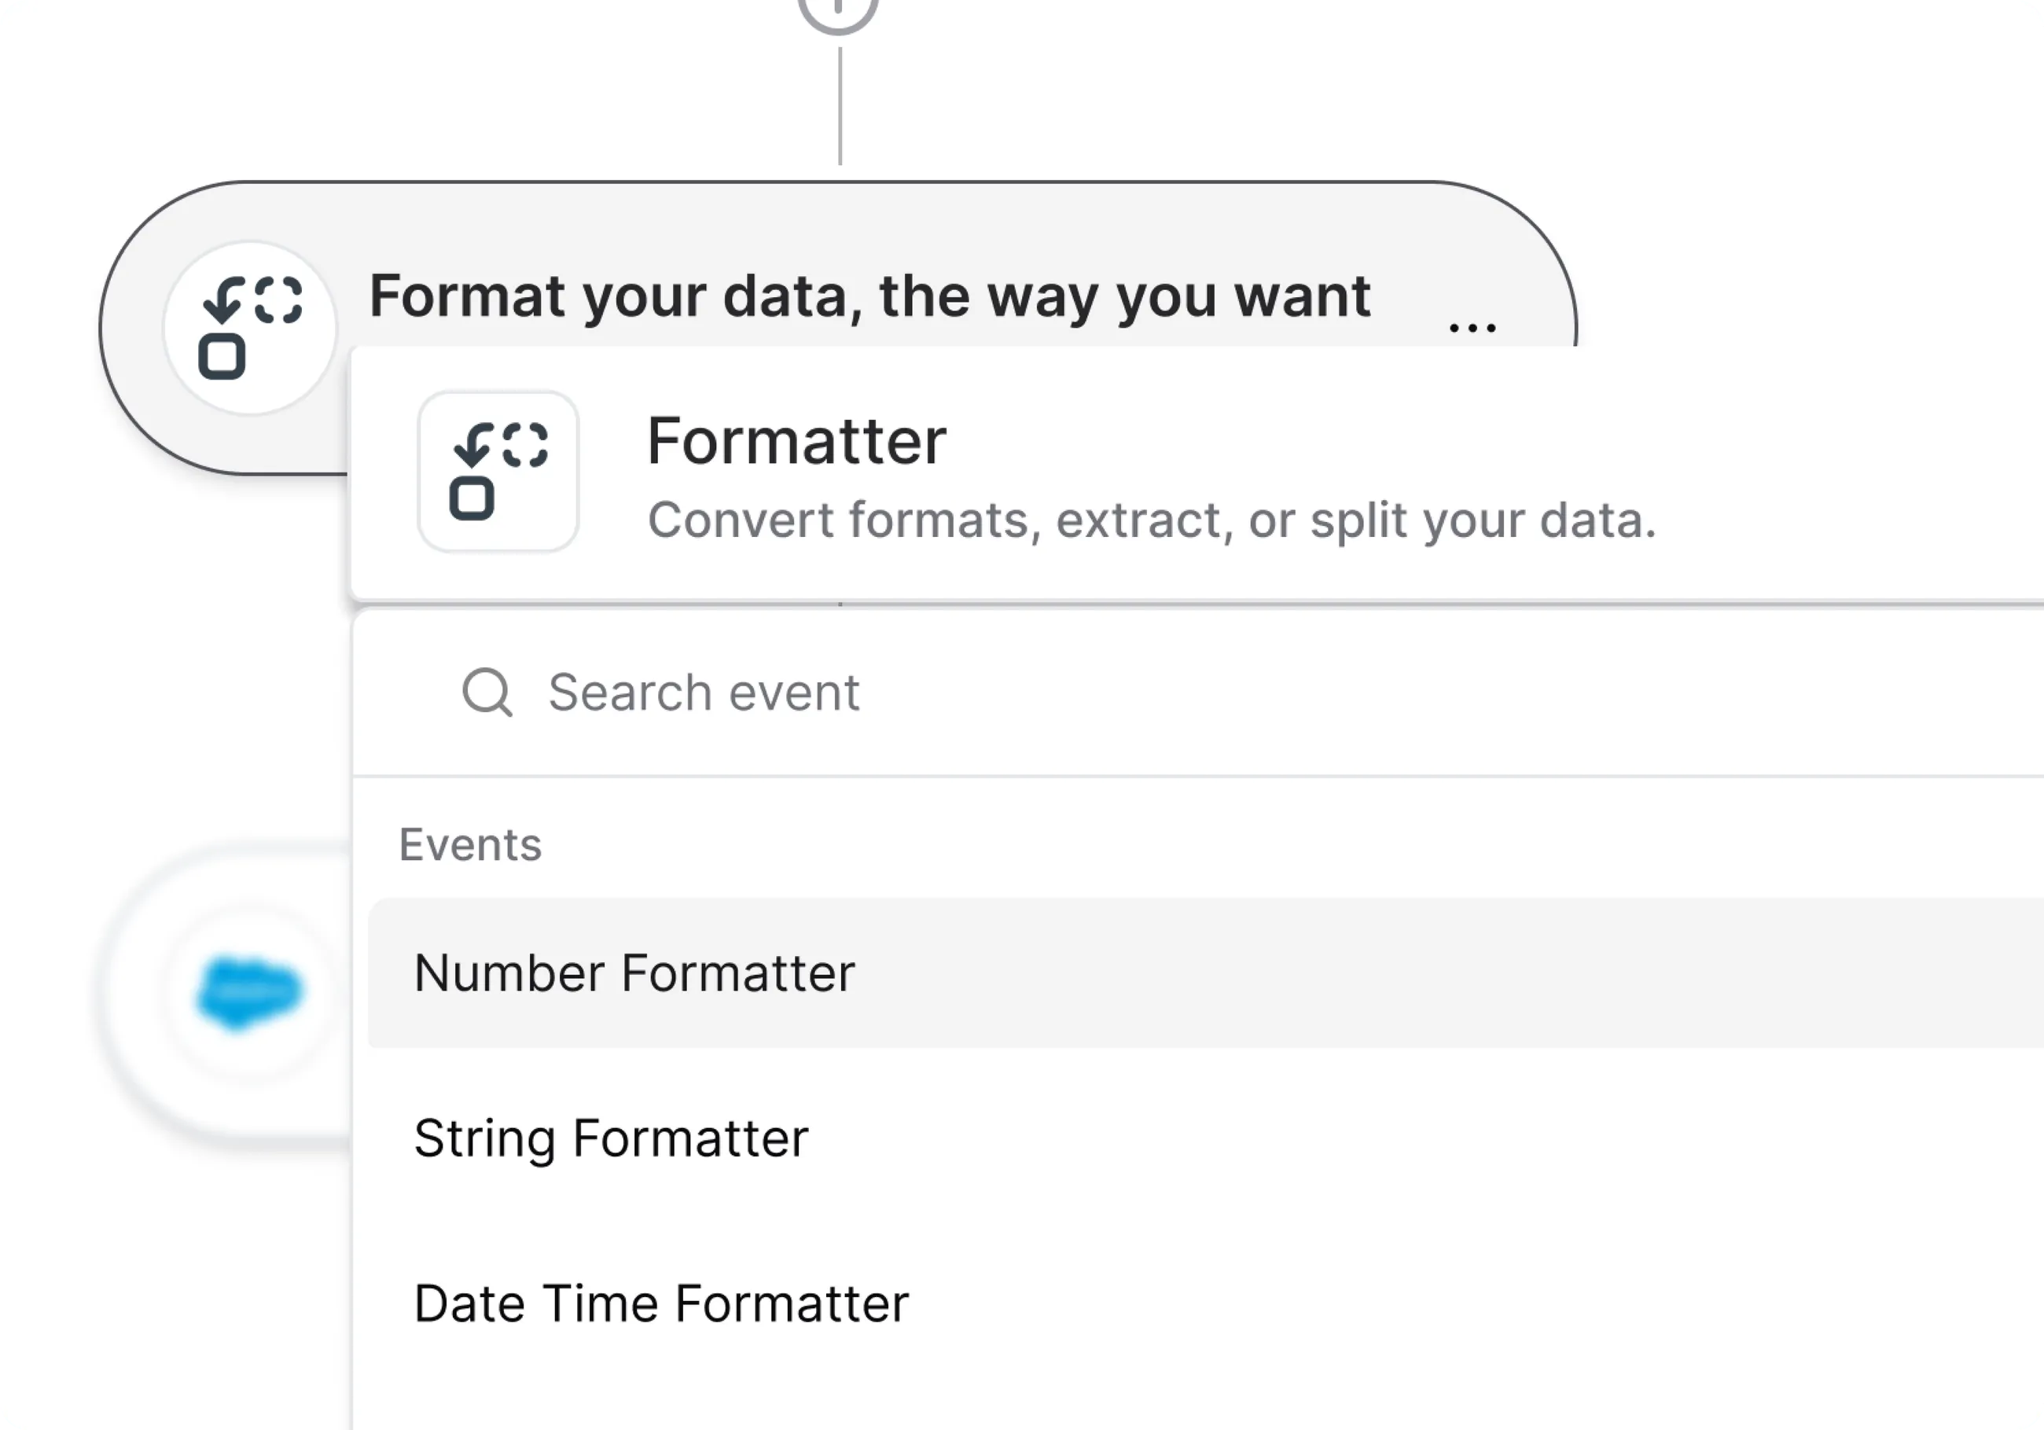Click the step title "Format your data, the way you want"
Image resolution: width=2044 pixels, height=1430 pixels.
tap(869, 296)
